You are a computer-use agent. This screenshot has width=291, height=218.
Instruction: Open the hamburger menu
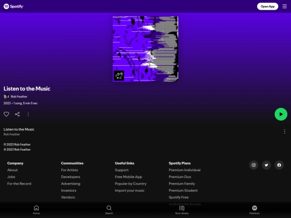[x=285, y=6]
